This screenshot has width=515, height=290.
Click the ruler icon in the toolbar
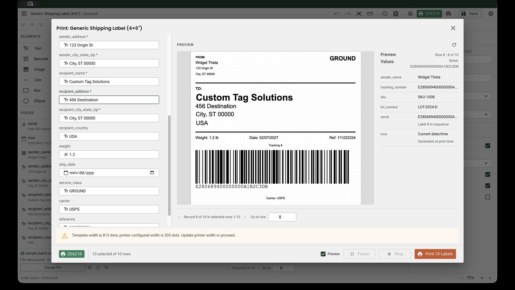tap(370, 14)
